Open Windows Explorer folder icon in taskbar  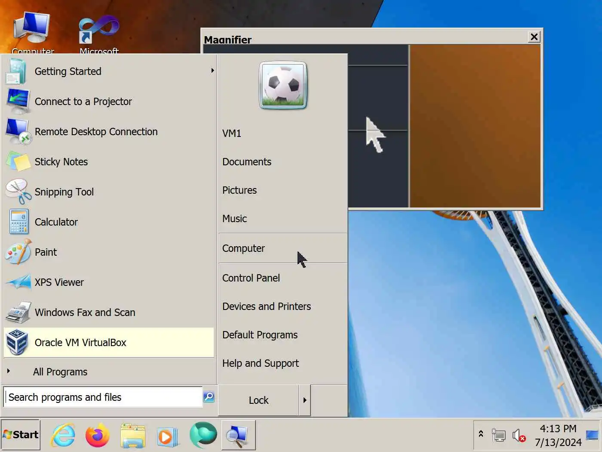tap(132, 436)
